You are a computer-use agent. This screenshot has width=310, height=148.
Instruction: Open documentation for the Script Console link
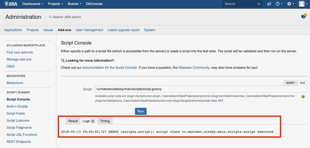tap(110, 67)
